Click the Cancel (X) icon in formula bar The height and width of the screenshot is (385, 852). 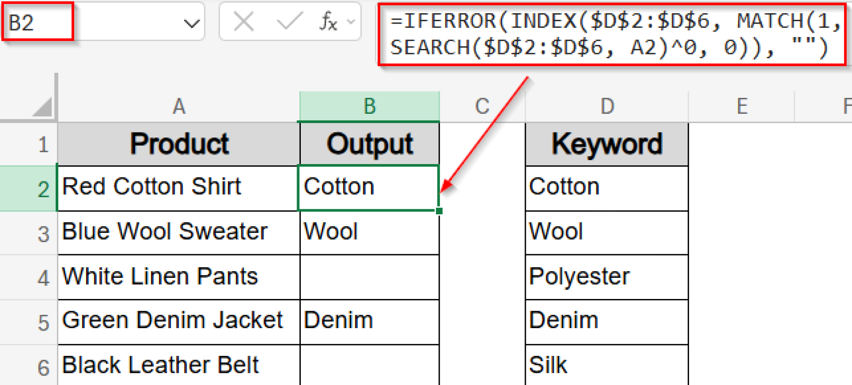[x=244, y=22]
